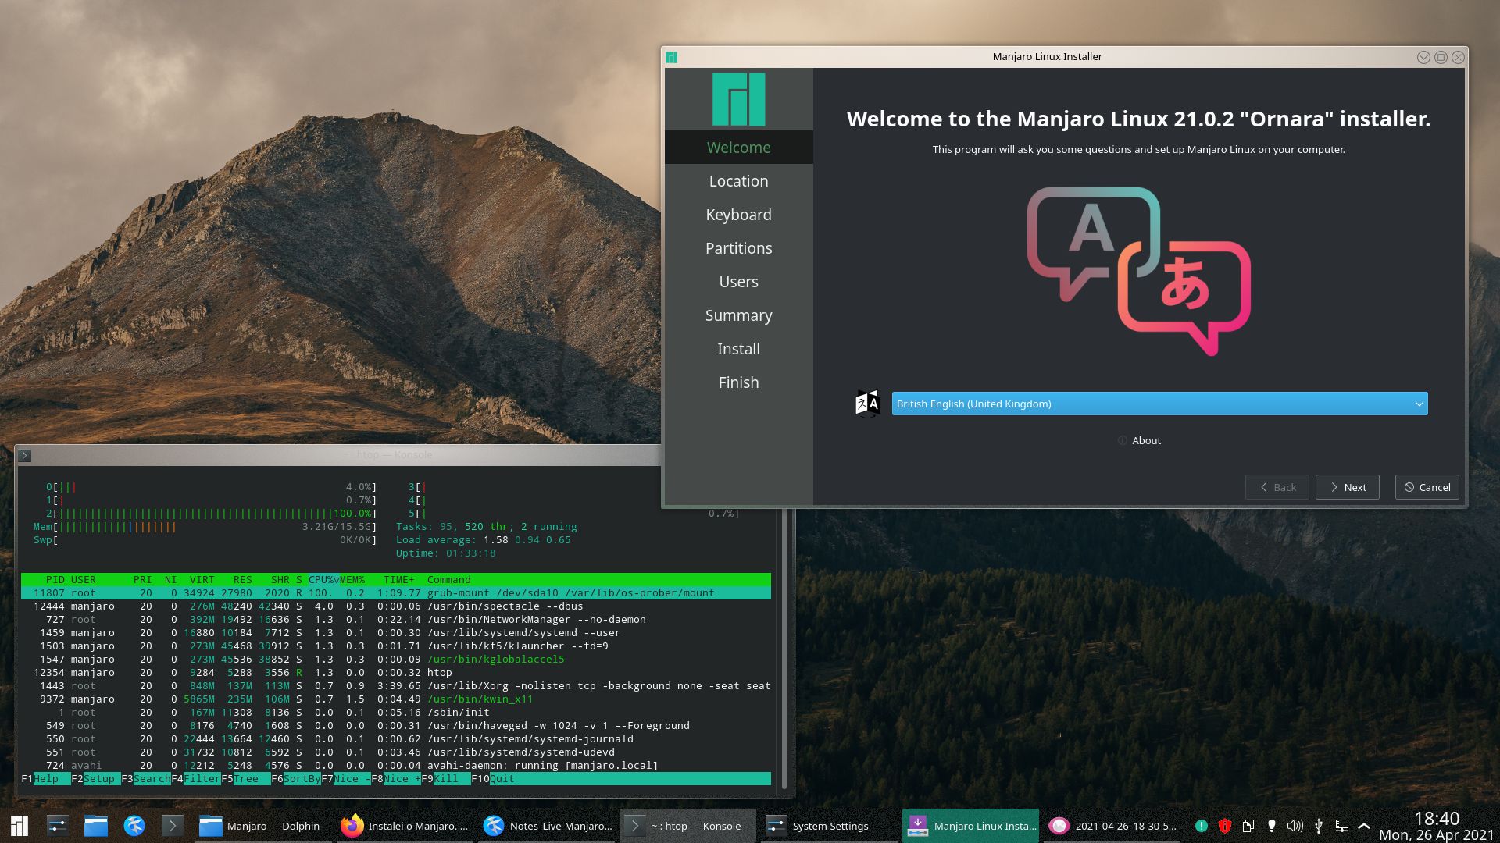Screen dimensions: 1500x843
Task: Open the Manjaro application launcher
Action: pos(19,825)
